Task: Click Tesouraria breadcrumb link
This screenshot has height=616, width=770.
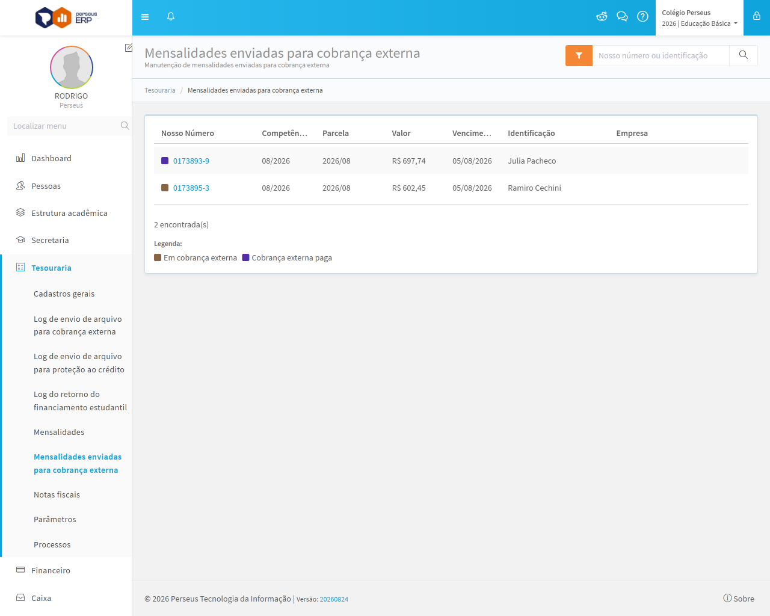Action: point(160,90)
